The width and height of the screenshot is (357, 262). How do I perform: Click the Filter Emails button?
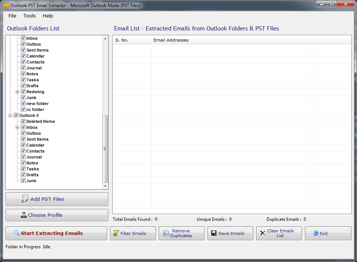tap(133, 233)
